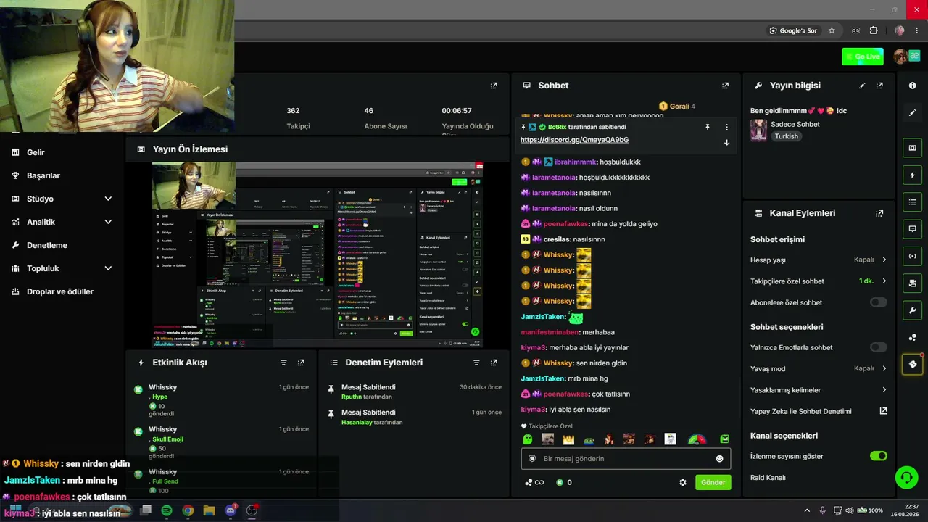Unpin the BotRix pinned message

[x=708, y=127]
